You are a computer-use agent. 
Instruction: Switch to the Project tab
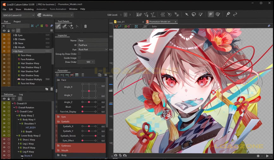click(17, 21)
